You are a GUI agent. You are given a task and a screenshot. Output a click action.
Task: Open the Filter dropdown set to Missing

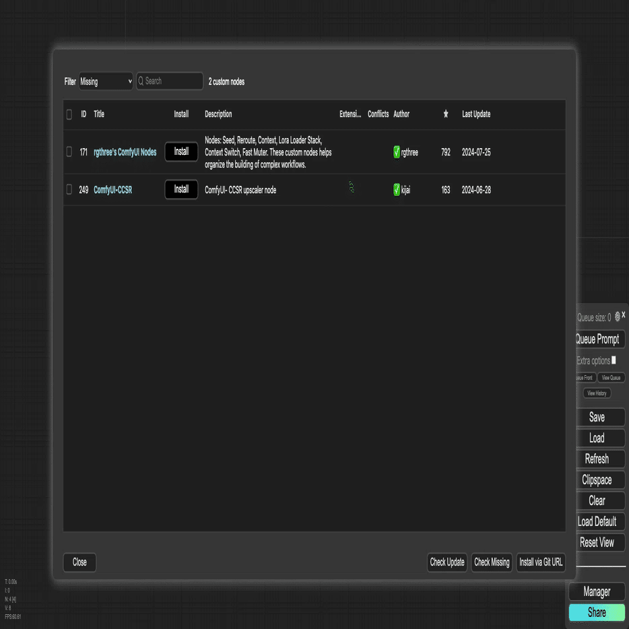[x=106, y=81]
